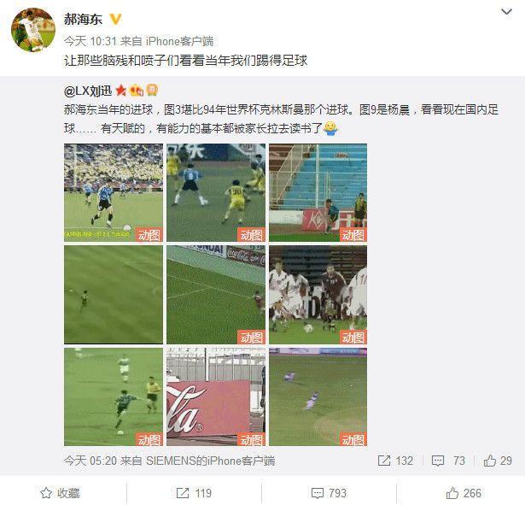Open the @LX刘迅 user link

click(x=88, y=91)
